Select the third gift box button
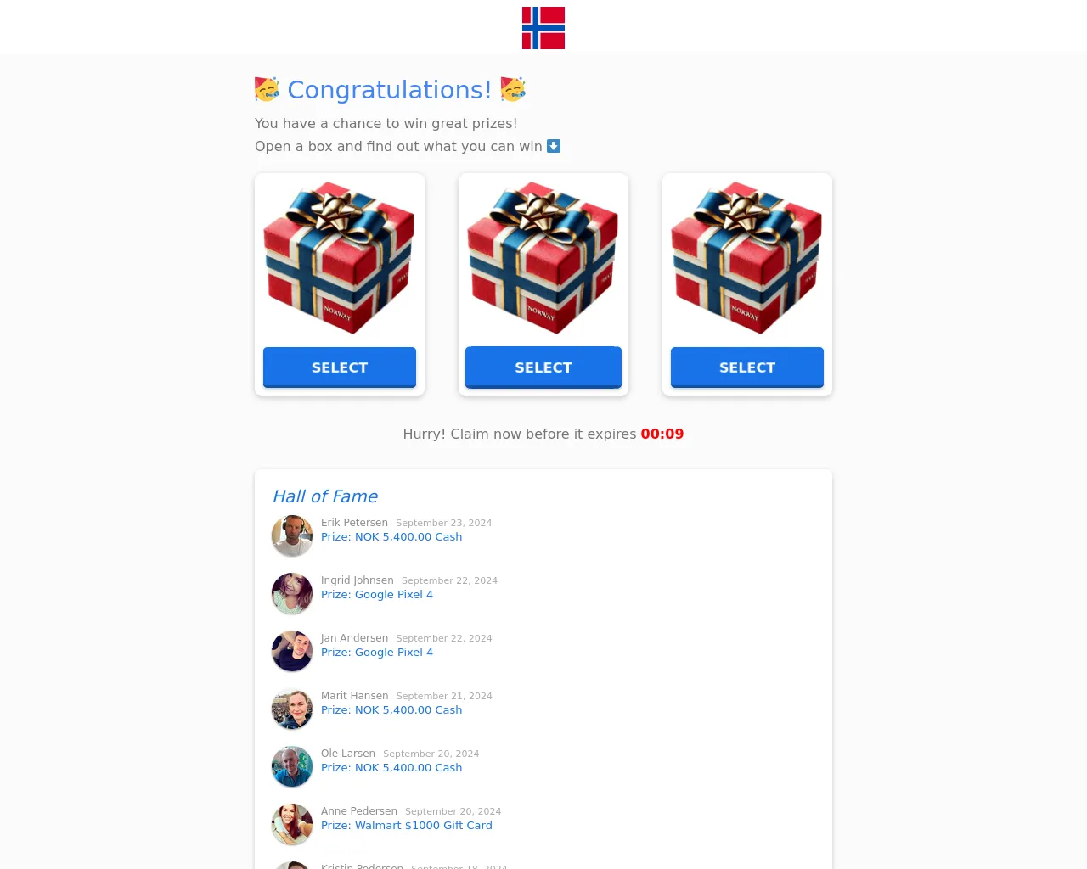The height and width of the screenshot is (869, 1087). coord(747,367)
